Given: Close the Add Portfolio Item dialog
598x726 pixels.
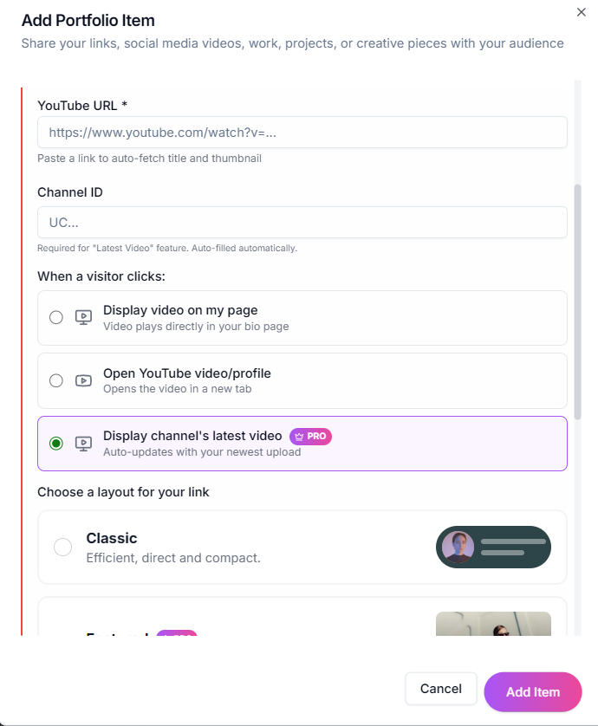Looking at the screenshot, I should 581,12.
